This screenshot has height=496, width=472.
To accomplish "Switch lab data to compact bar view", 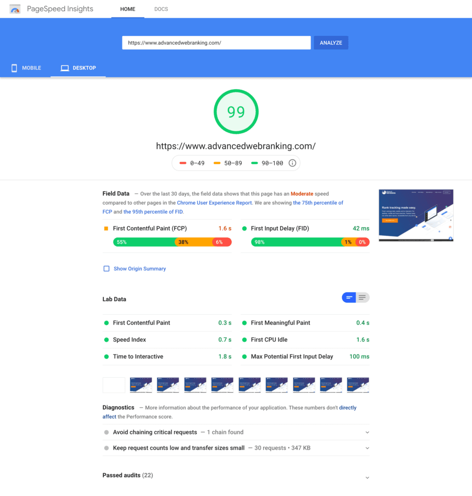I will (x=349, y=297).
